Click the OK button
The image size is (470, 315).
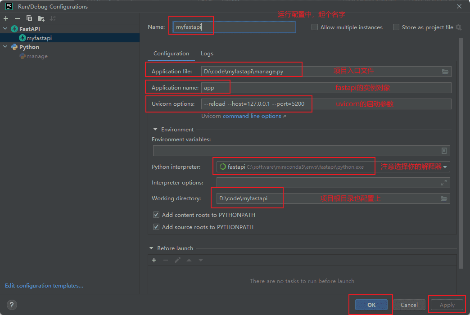pos(371,305)
